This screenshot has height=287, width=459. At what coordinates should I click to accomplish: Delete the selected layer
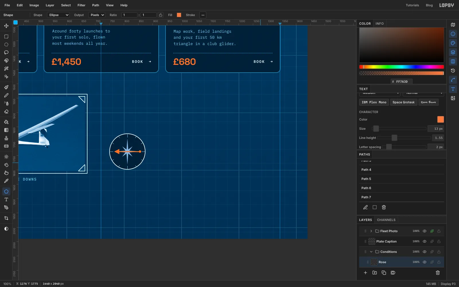[438, 273]
